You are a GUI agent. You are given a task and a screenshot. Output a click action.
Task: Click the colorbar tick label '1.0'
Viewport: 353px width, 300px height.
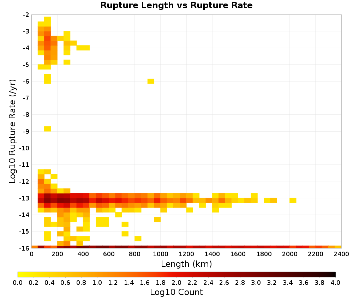click(x=97, y=283)
